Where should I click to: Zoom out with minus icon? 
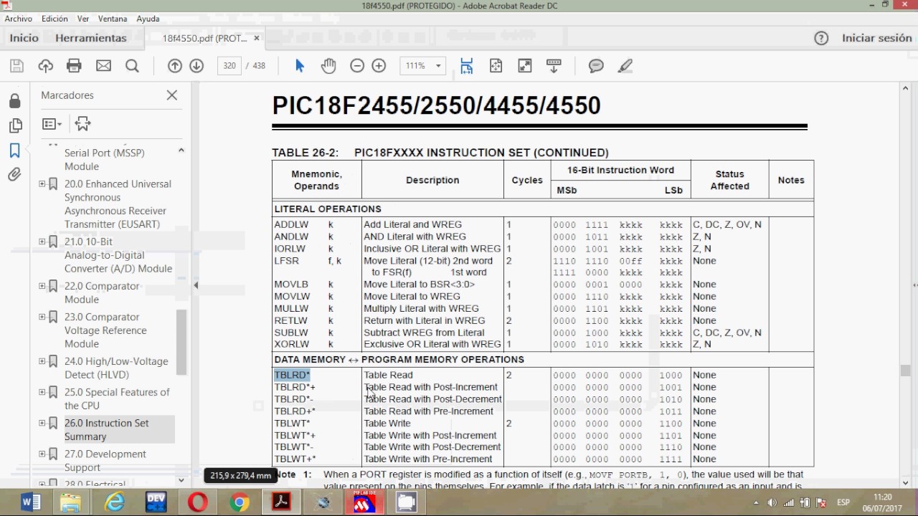click(357, 66)
